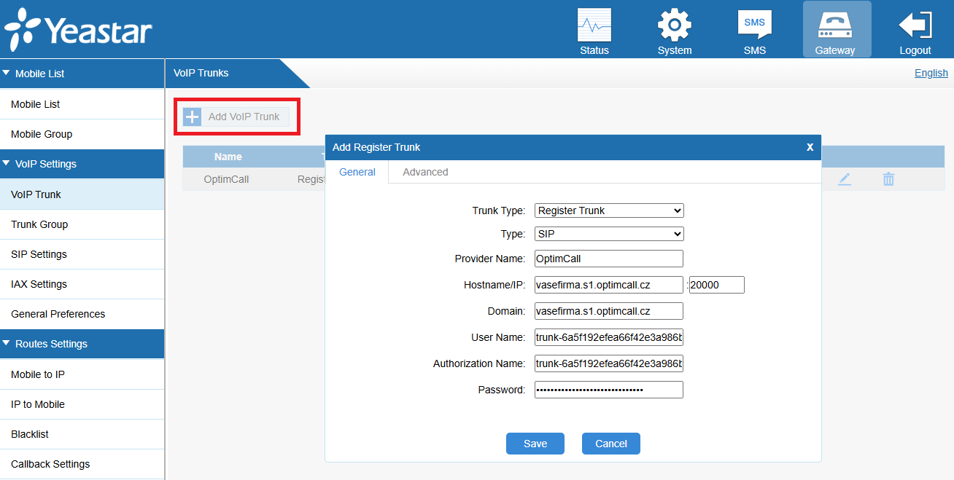Click the port field showing 20000
This screenshot has width=954, height=480.
tap(717, 285)
